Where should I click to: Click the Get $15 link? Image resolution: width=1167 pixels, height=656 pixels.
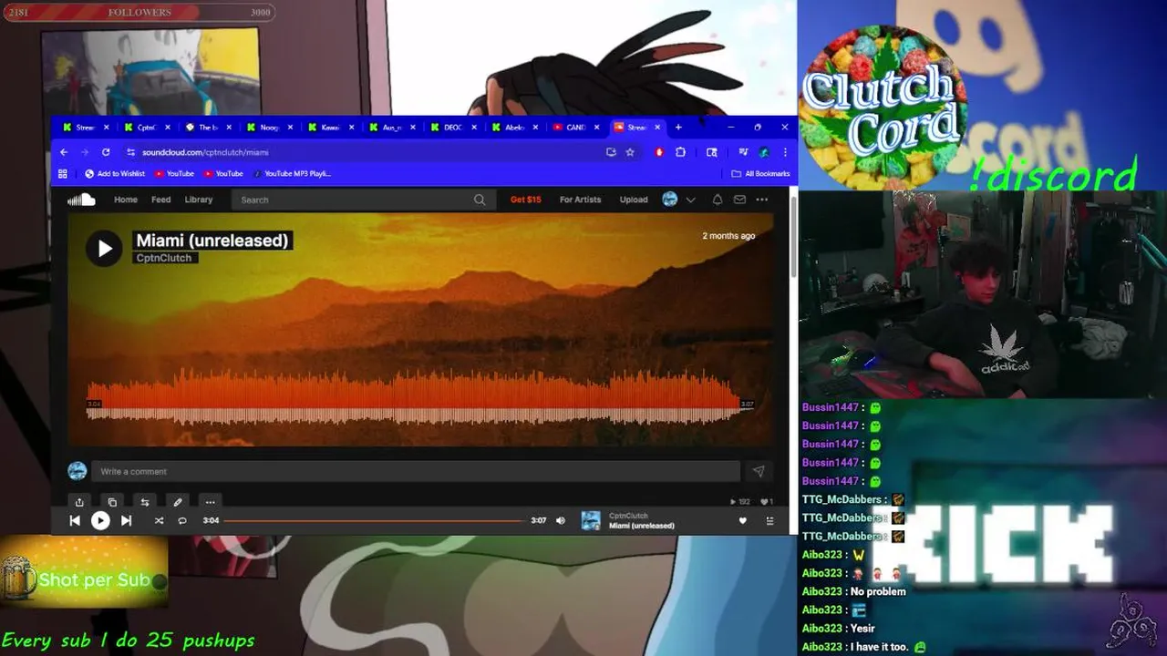tap(526, 200)
